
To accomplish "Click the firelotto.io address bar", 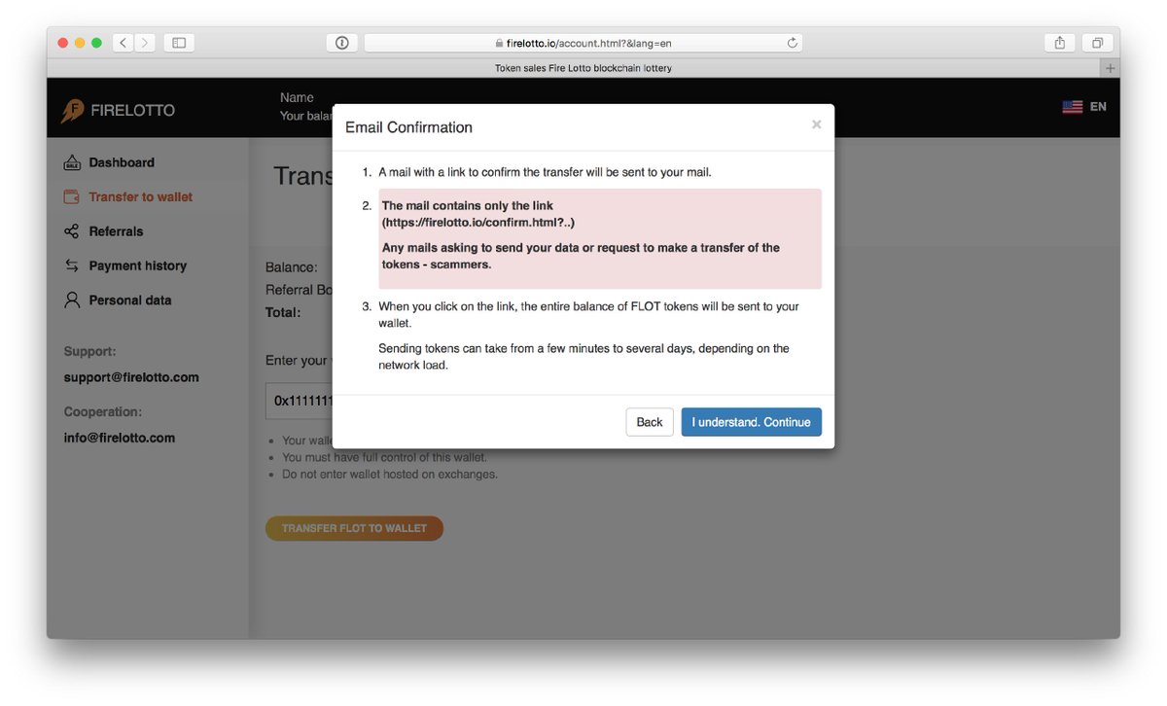I will 583,43.
